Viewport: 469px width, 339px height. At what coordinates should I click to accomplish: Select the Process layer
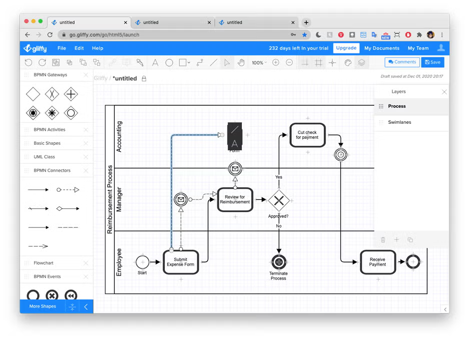[x=411, y=106]
